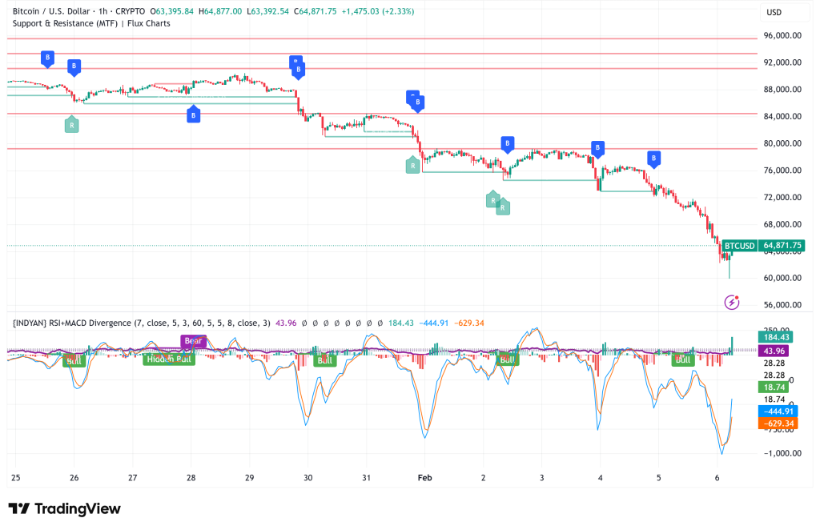The height and width of the screenshot is (530, 820).
Task: Click the B marker below candles near January 28
Action: point(193,115)
